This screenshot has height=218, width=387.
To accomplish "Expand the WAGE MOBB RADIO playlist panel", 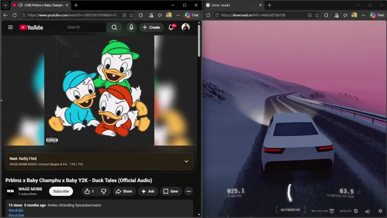I will (187, 161).
